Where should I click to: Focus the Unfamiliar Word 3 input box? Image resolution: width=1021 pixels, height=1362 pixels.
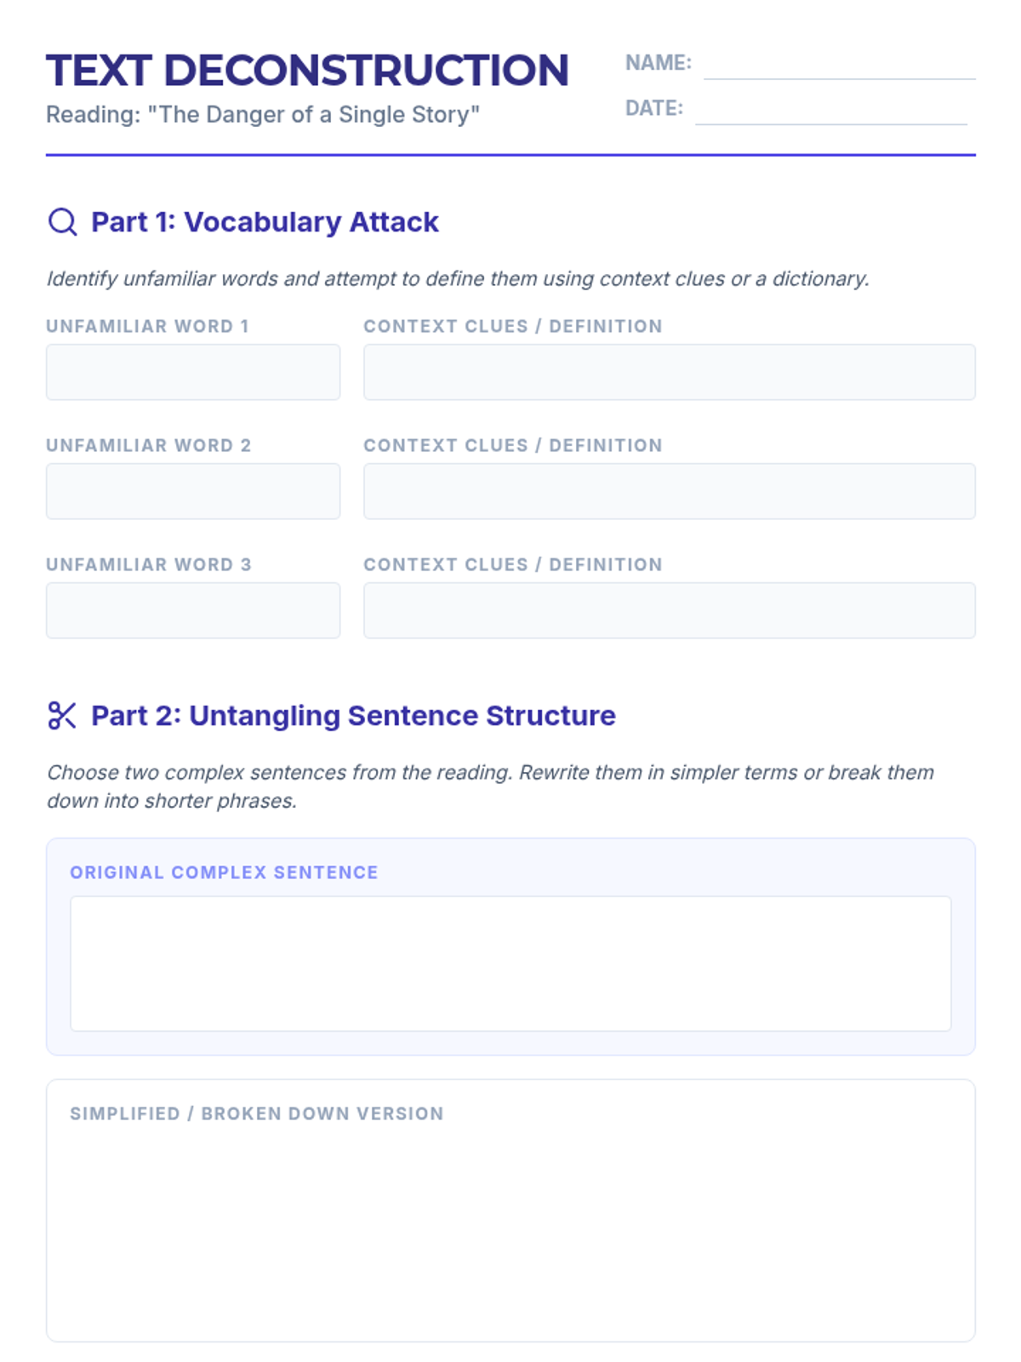(193, 610)
